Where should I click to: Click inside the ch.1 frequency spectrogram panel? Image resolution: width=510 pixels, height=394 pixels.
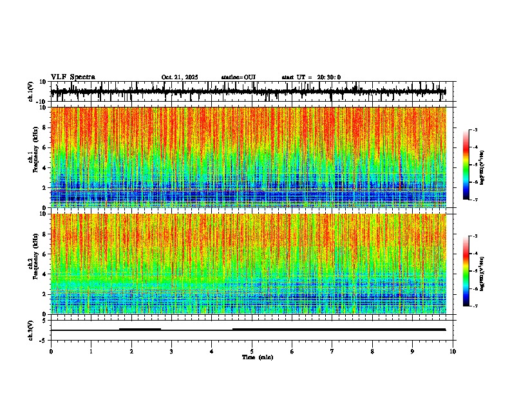(249, 157)
